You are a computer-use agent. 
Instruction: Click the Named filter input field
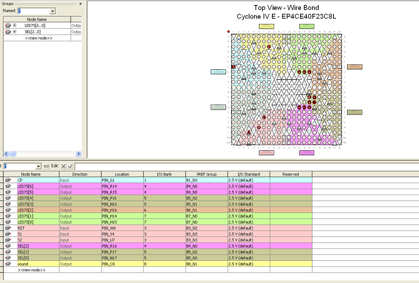tap(34, 11)
